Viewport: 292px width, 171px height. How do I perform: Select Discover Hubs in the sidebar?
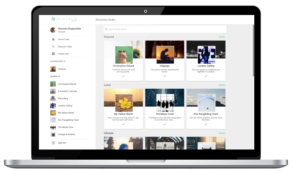[x=65, y=47]
